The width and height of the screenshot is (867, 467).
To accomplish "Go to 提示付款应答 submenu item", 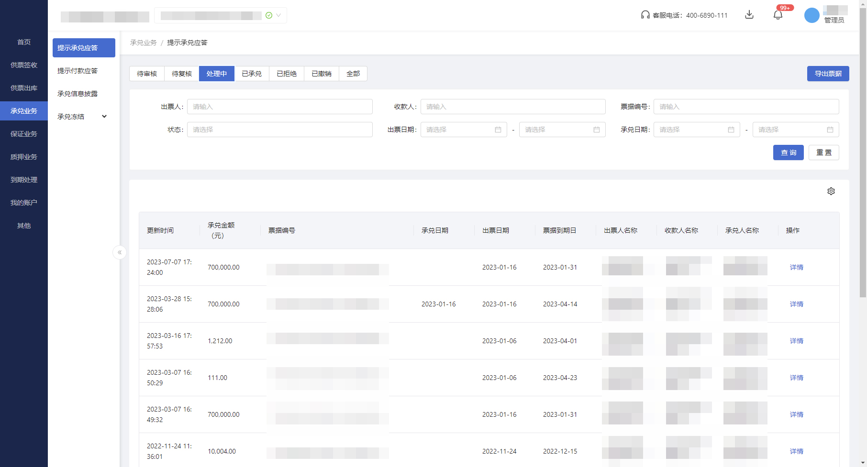I will tap(78, 71).
